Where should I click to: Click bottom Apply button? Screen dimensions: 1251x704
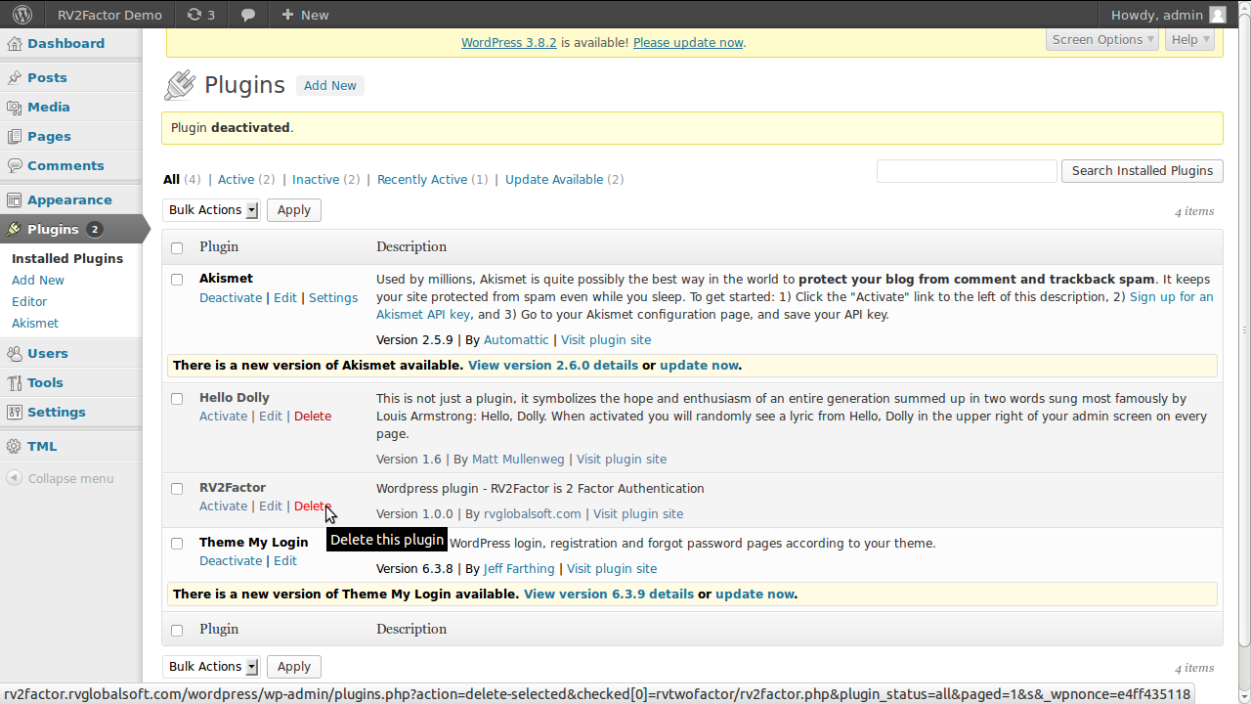pos(293,666)
